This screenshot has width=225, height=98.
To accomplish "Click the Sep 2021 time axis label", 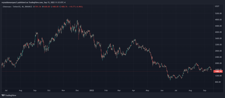I will click(35, 90).
